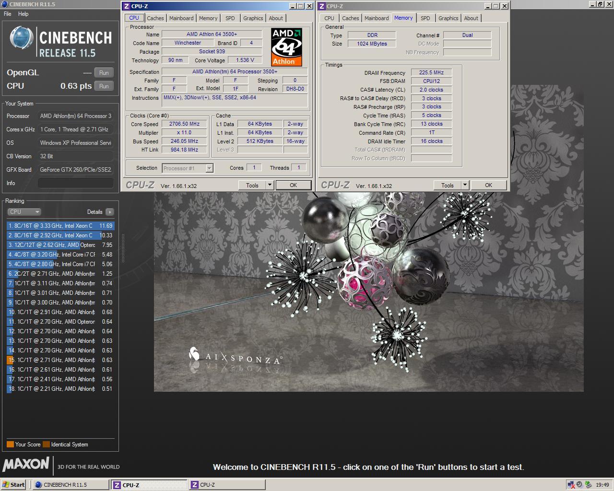Open Graphics tab in right CPU-Z window
Viewport: 614px width, 491px height.
click(448, 18)
